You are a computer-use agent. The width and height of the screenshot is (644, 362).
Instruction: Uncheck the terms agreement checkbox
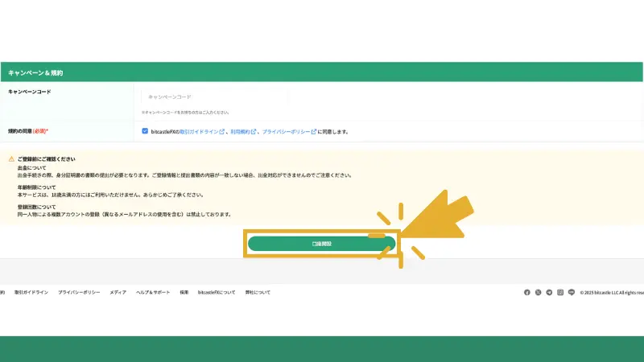point(145,131)
